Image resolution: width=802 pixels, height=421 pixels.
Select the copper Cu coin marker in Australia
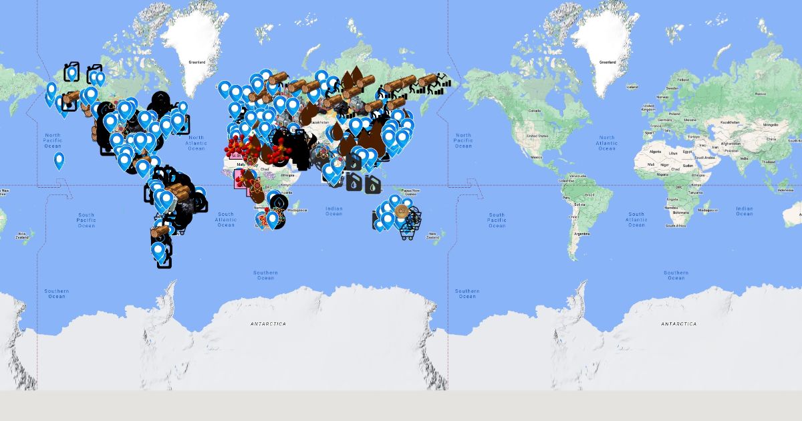pyautogui.click(x=402, y=211)
